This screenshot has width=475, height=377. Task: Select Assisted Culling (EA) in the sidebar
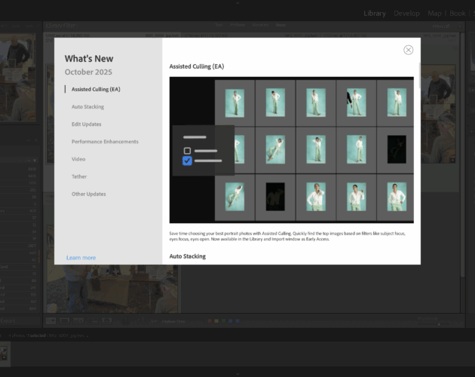[x=96, y=90]
